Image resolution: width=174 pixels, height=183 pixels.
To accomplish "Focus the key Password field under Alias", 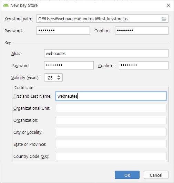I will [x=69, y=65].
